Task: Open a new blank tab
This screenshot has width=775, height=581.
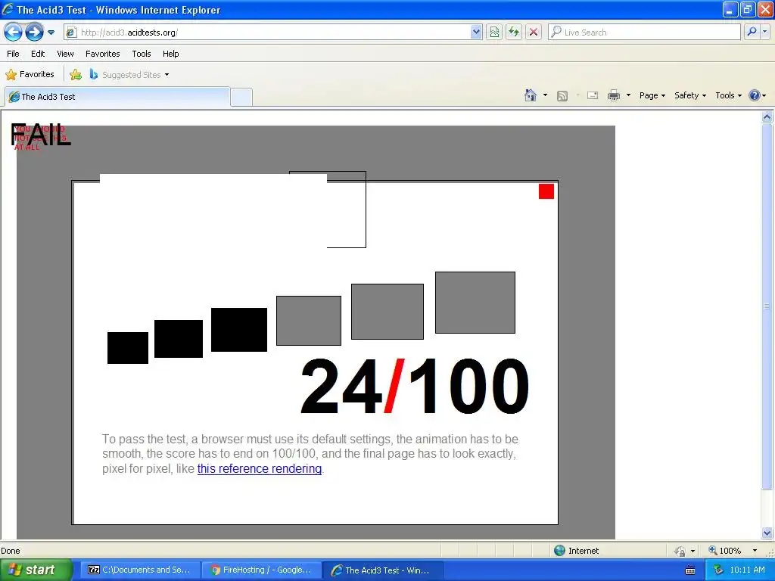Action: pos(241,97)
